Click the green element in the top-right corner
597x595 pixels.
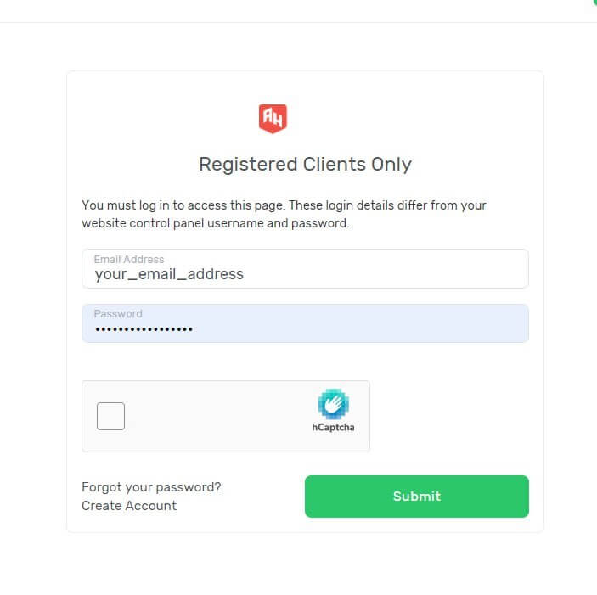(x=594, y=3)
